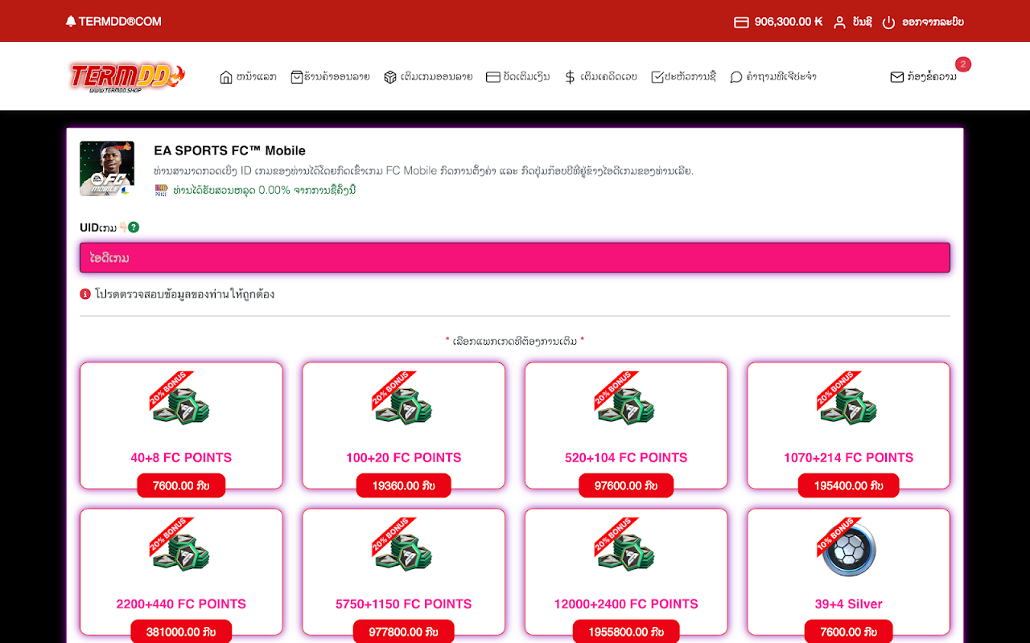Click the green question mark help icon
The width and height of the screenshot is (1030, 643).
pos(134,227)
